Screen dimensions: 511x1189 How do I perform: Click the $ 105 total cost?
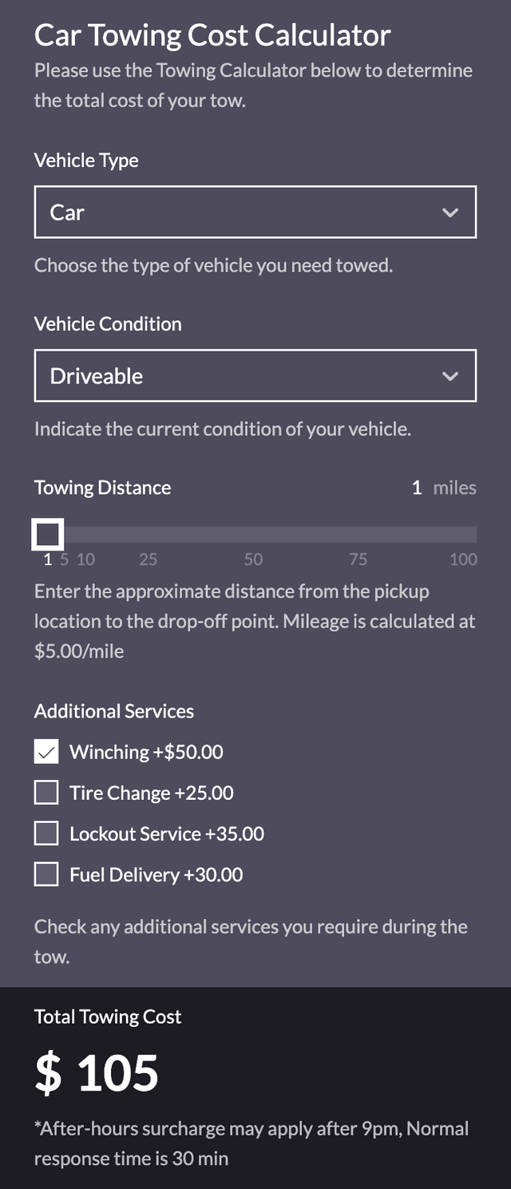(97, 1072)
